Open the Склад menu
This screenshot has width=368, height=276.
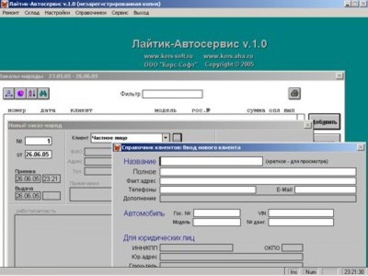point(32,13)
